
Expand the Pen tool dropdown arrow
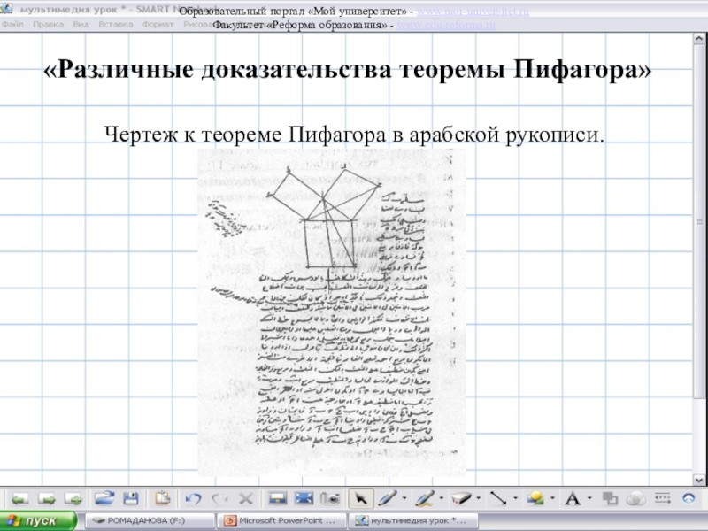click(x=404, y=498)
